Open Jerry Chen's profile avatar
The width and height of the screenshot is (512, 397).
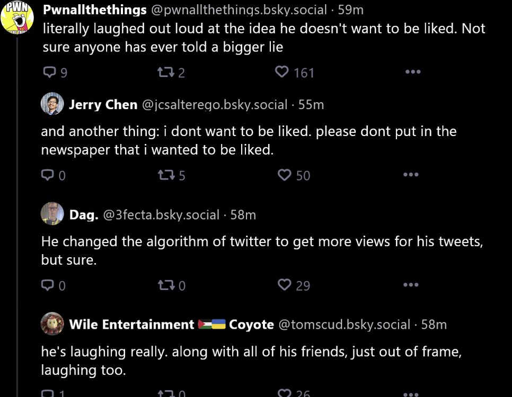(x=52, y=104)
